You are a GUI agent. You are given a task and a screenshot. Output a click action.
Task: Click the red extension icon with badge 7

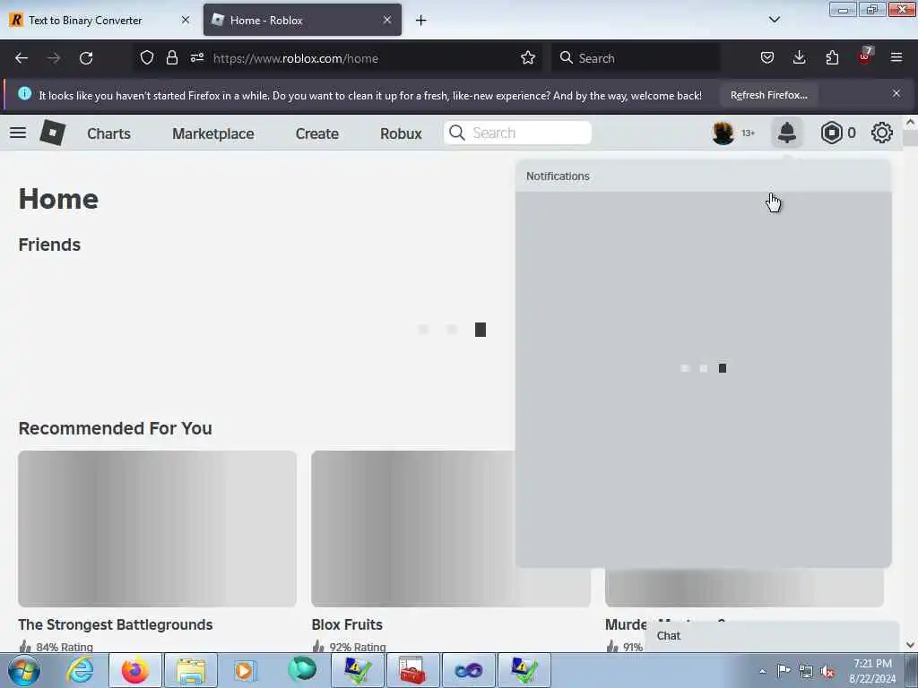click(x=865, y=56)
